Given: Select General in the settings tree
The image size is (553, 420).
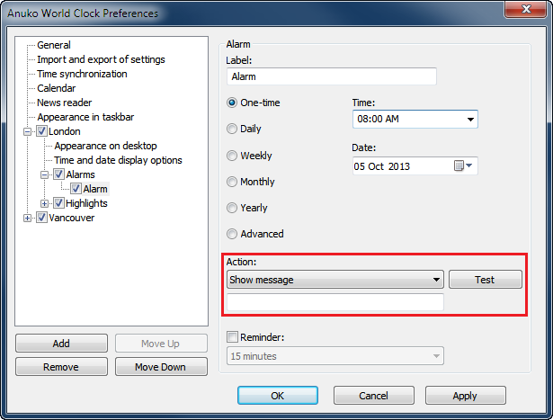Looking at the screenshot, I should pyautogui.click(x=54, y=45).
